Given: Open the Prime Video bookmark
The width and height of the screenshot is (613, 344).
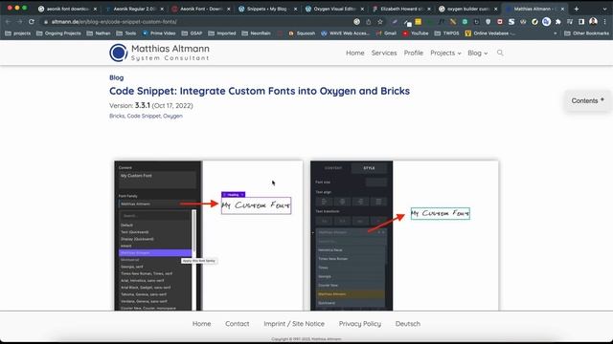Looking at the screenshot, I should (159, 33).
